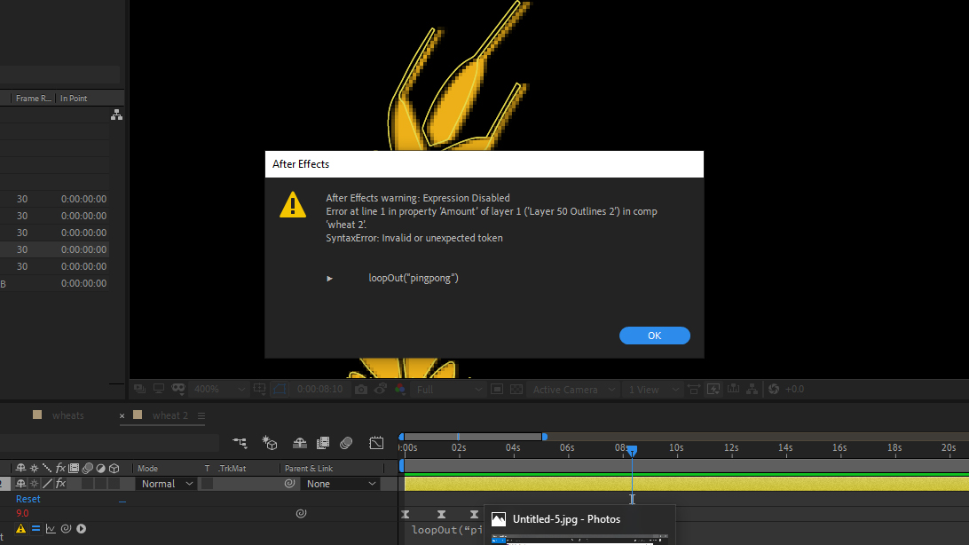The height and width of the screenshot is (545, 969).
Task: Enable Frame Blending for the composition
Action: [323, 442]
